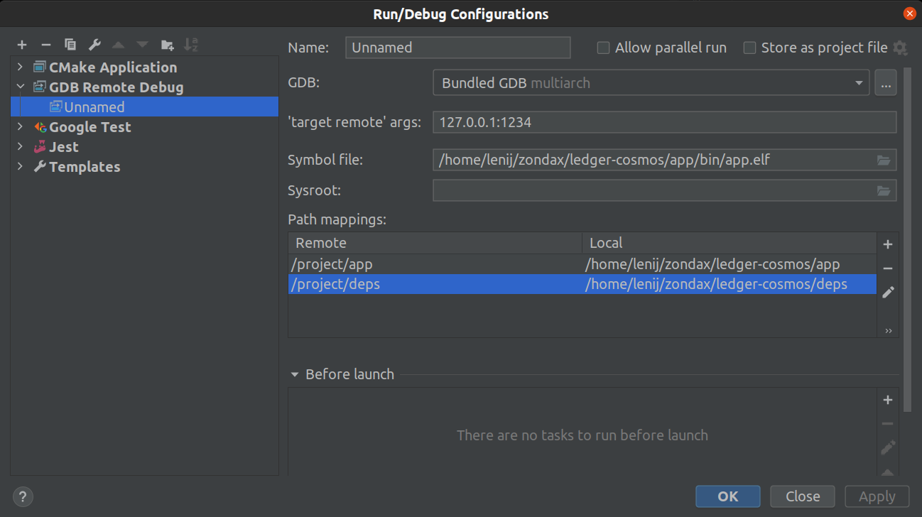Image resolution: width=922 pixels, height=517 pixels.
Task: Create new folder icon in toolbar
Action: [167, 45]
